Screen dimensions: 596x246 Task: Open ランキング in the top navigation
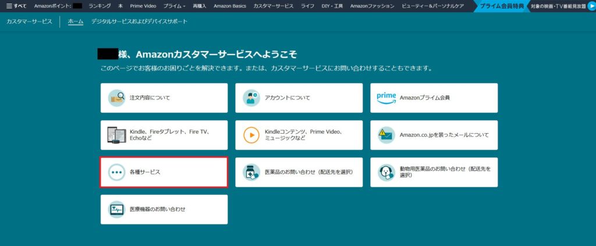(x=100, y=6)
